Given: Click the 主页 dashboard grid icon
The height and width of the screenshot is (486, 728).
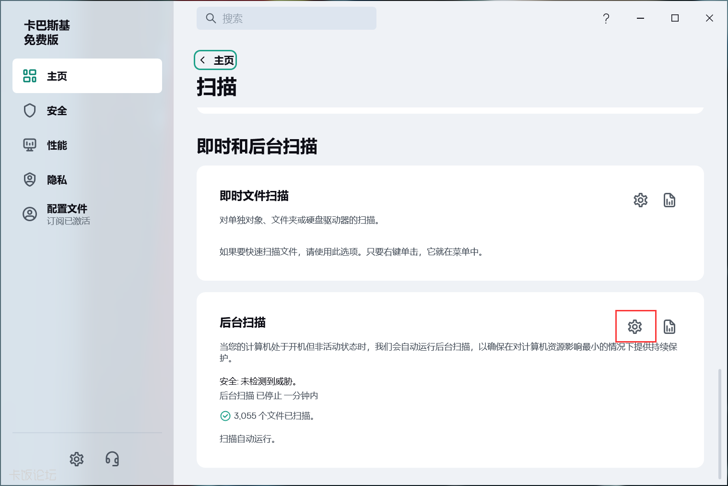Looking at the screenshot, I should (x=30, y=76).
